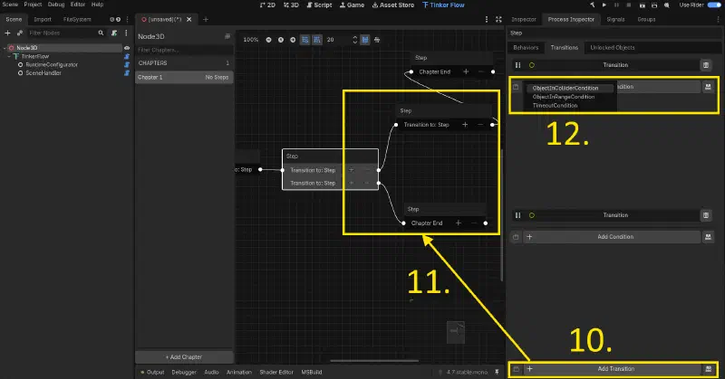The height and width of the screenshot is (379, 725).
Task: Click the search icon in Filter Nodes
Action: 101,33
